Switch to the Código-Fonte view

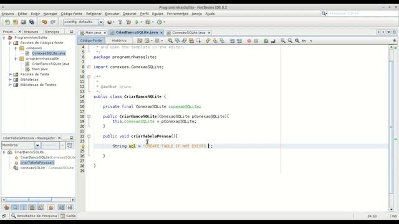pyautogui.click(x=91, y=40)
